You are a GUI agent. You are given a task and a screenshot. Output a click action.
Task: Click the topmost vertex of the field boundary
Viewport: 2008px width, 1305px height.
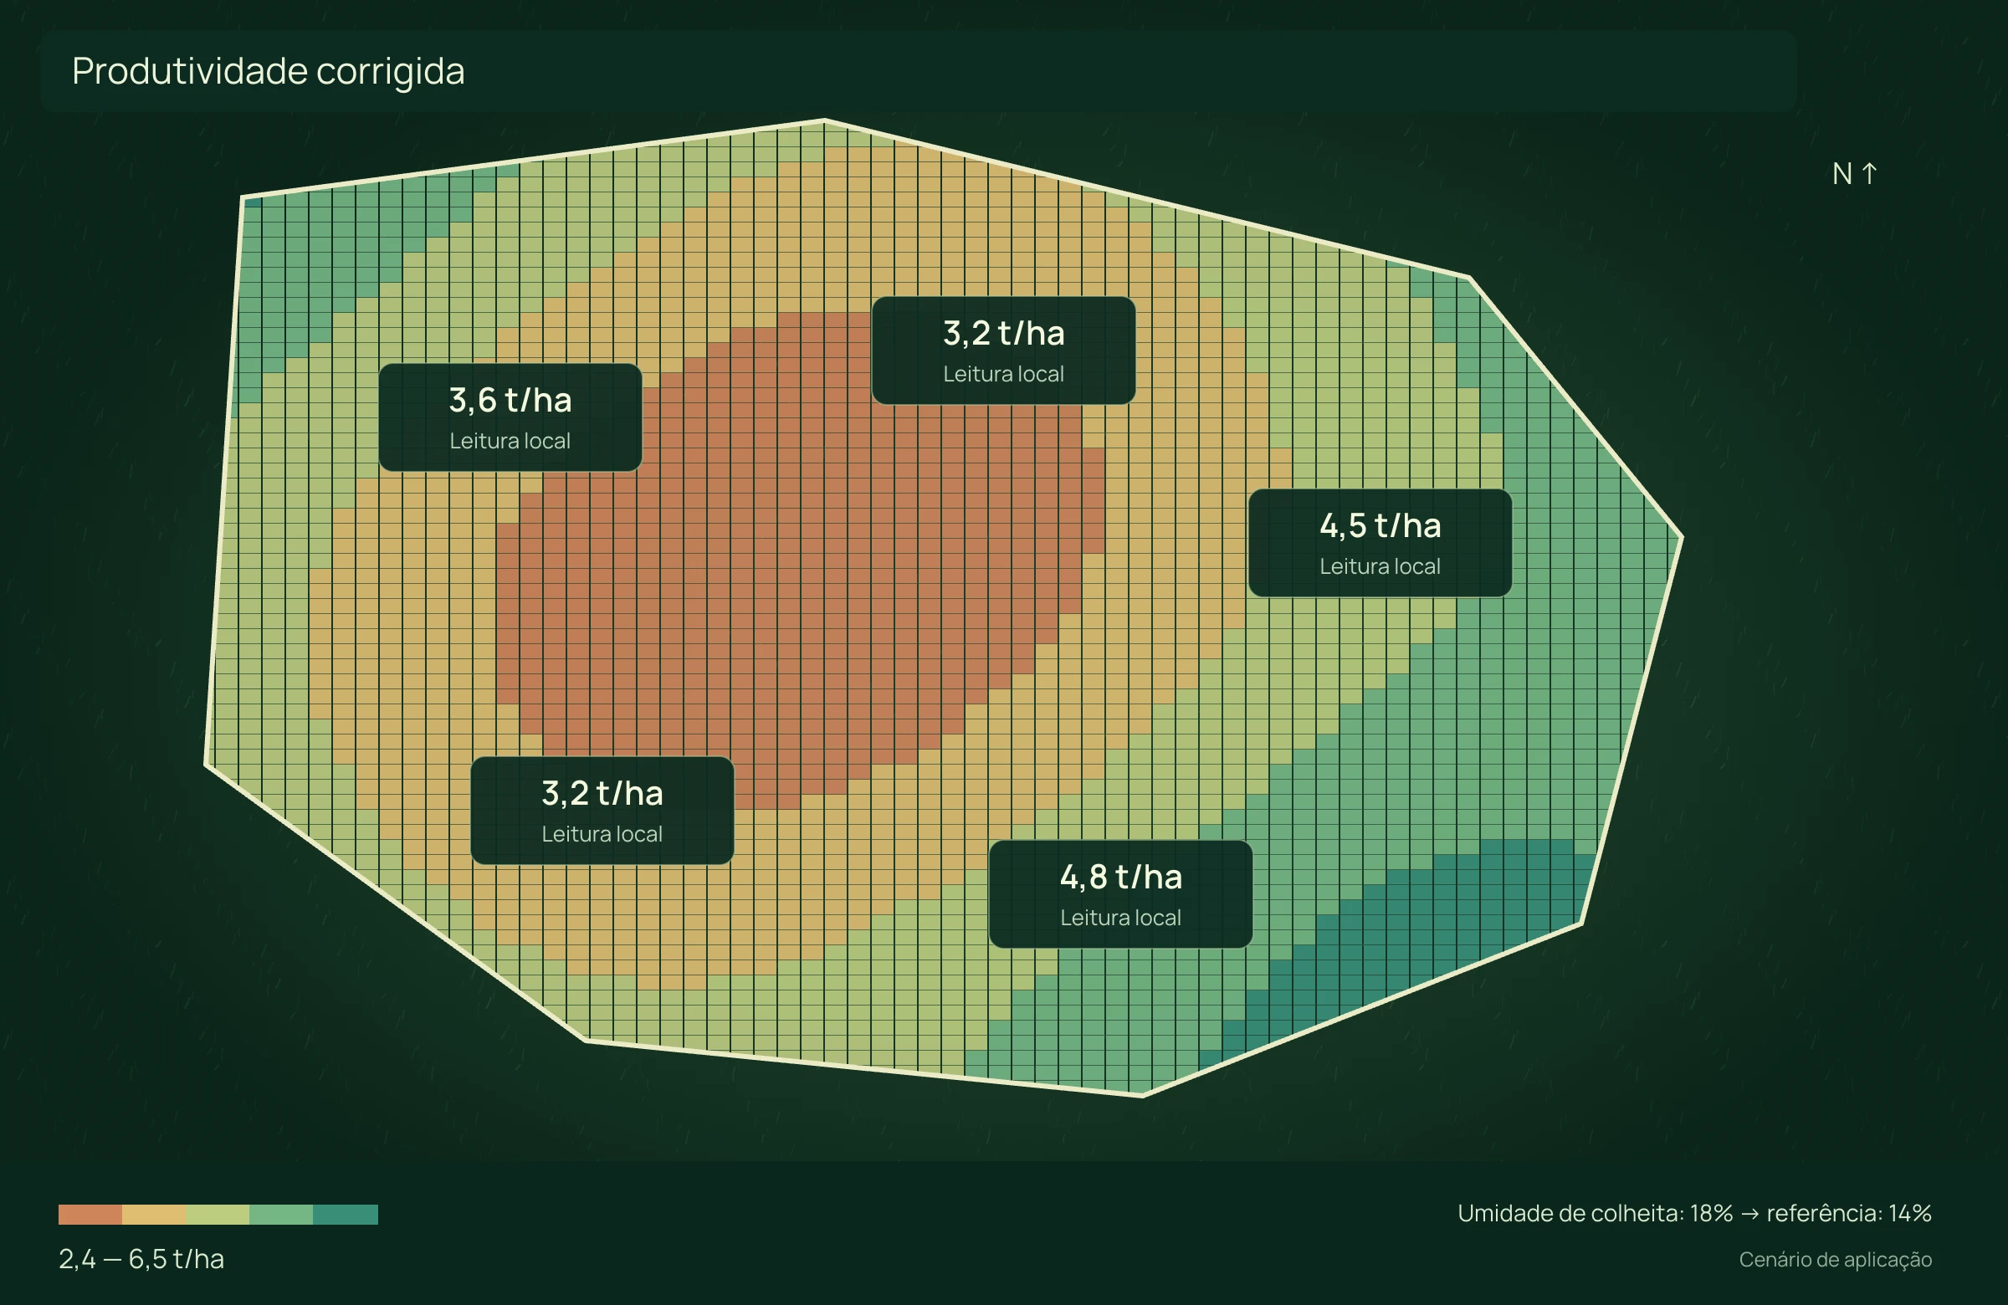coord(824,120)
